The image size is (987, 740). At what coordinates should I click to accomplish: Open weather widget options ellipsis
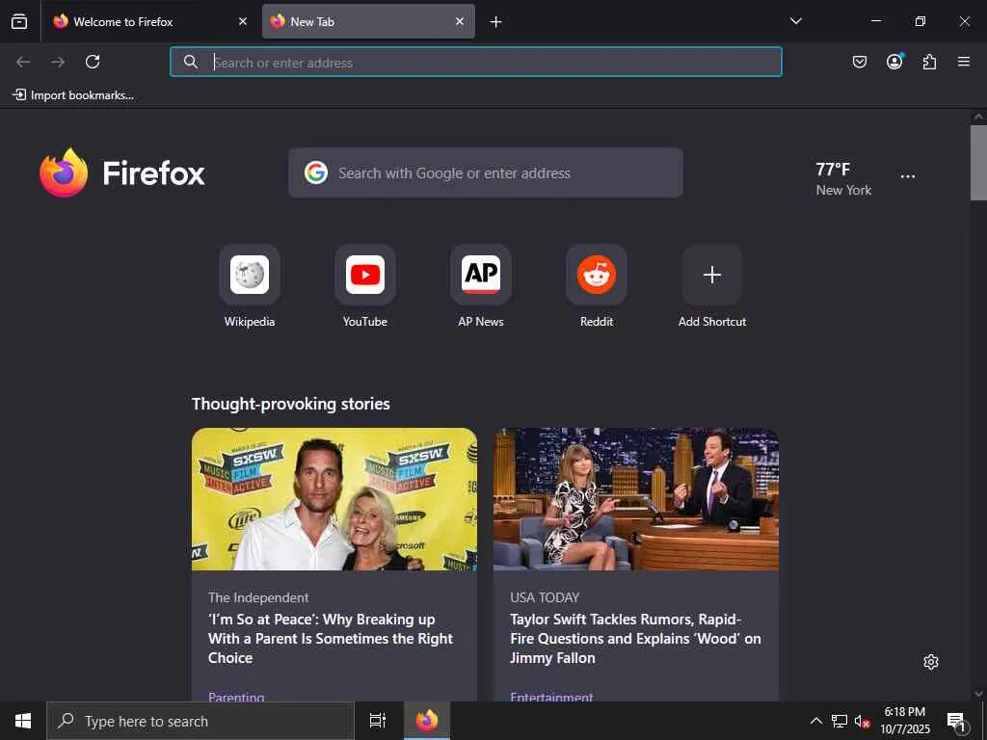(x=908, y=177)
